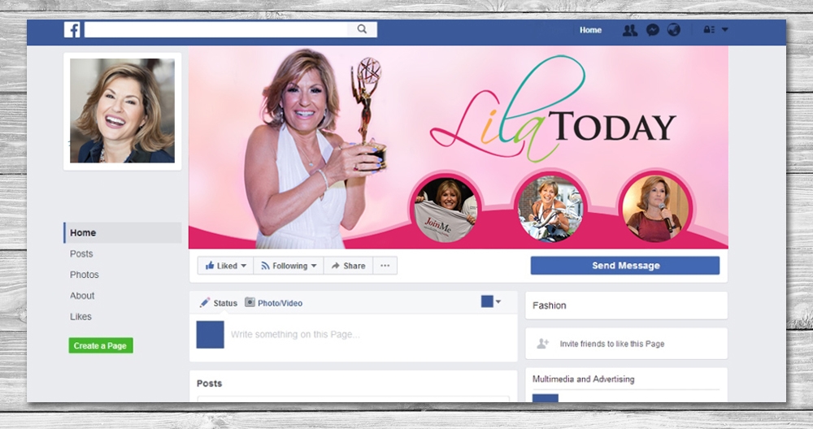Viewport: 813px width, 429px height.
Task: Select the Status composer tab
Action: pyautogui.click(x=219, y=303)
